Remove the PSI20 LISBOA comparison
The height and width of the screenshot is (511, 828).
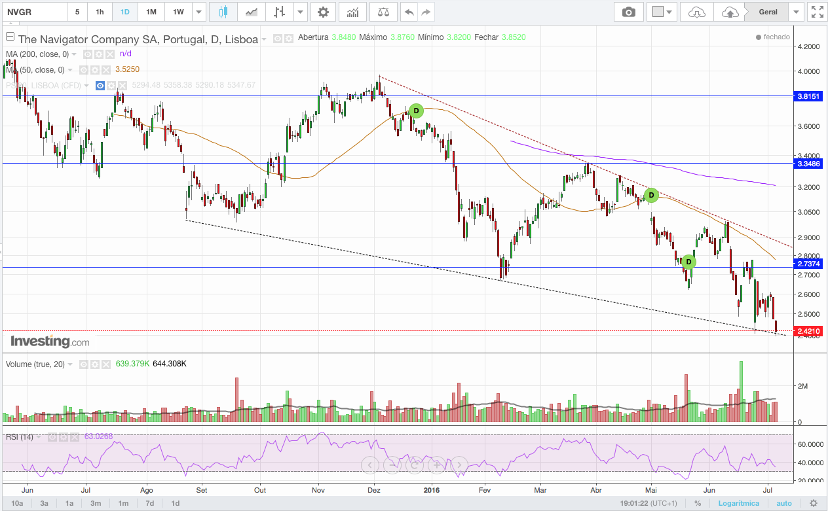[x=122, y=85]
